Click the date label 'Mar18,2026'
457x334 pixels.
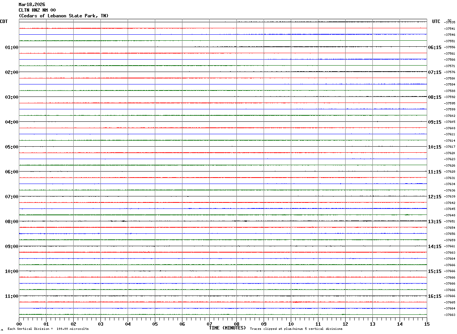(32, 5)
